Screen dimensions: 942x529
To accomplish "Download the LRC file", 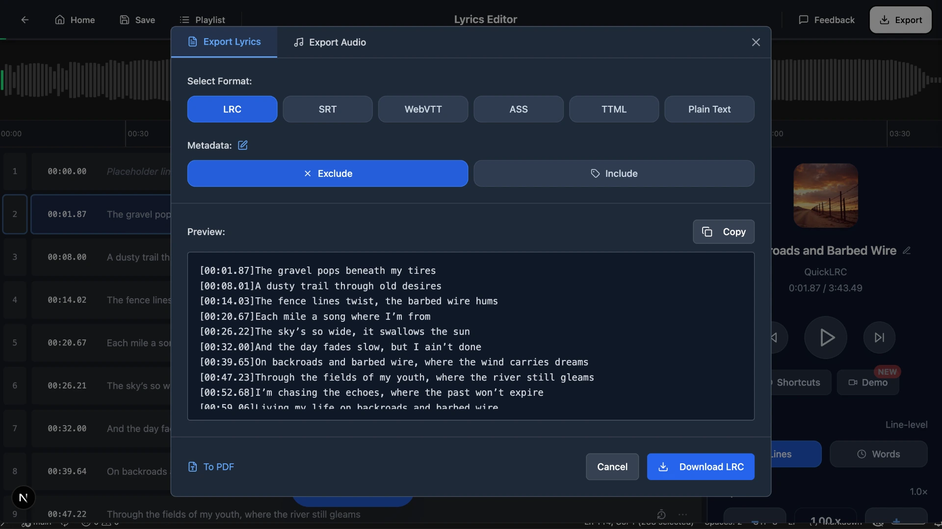I will click(x=701, y=467).
